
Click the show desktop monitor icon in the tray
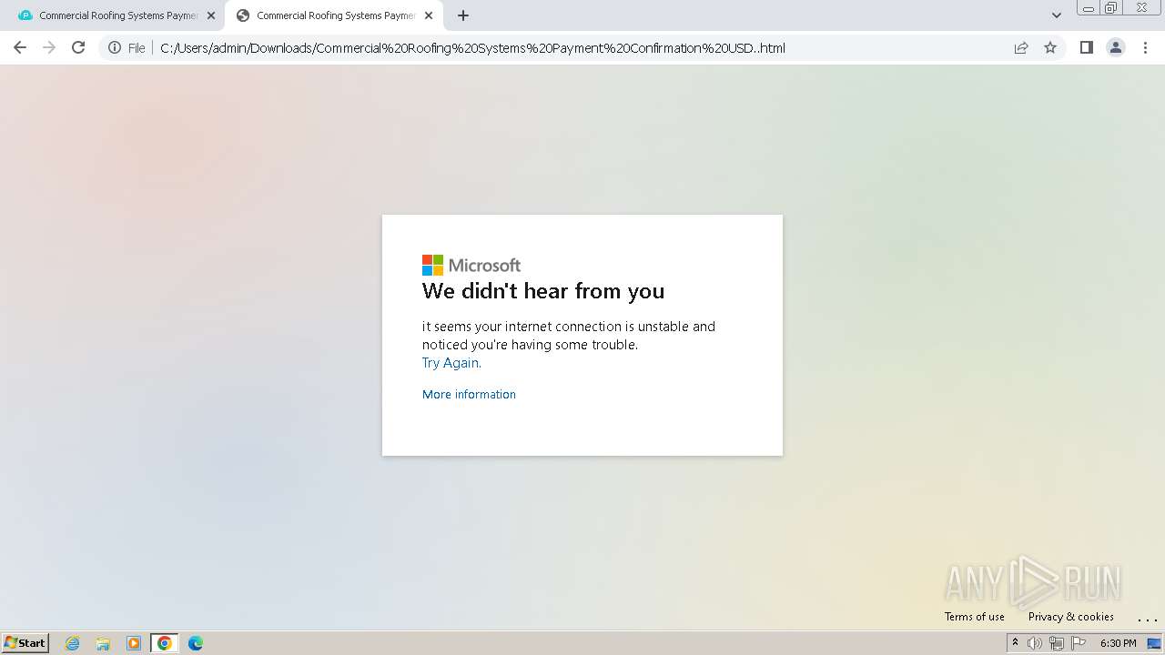[x=1153, y=643]
